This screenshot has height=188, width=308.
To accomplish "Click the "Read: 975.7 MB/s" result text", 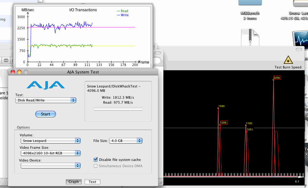I will 118,102.
